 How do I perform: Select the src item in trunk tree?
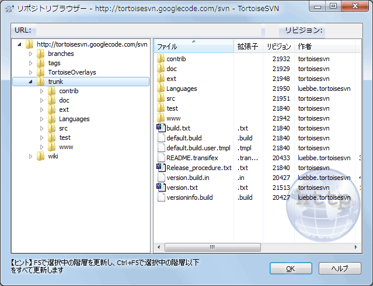coord(63,128)
